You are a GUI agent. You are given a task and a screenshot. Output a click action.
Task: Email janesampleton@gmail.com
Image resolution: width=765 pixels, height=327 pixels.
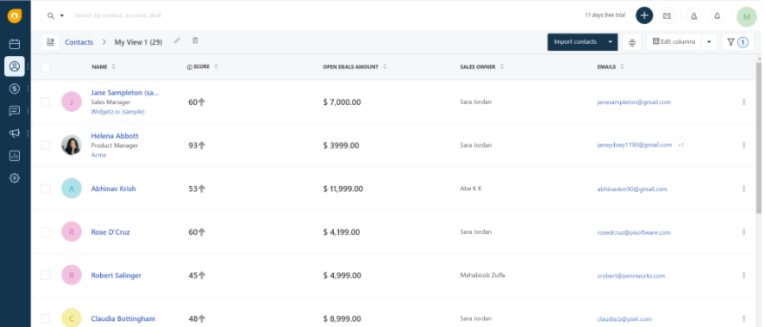point(634,102)
